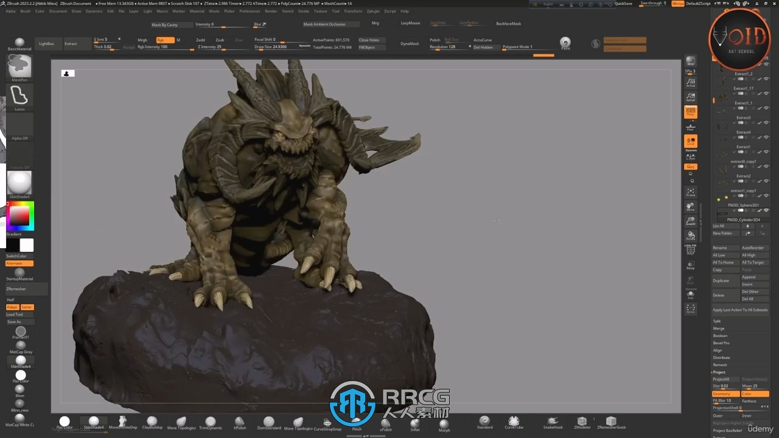Click the QuickSave button
Screen dimensions: 779x438
(623, 4)
